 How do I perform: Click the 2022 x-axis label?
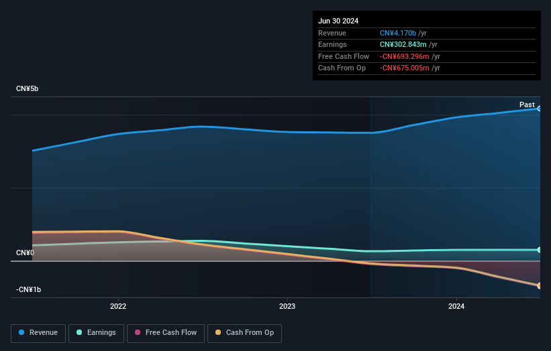click(118, 306)
